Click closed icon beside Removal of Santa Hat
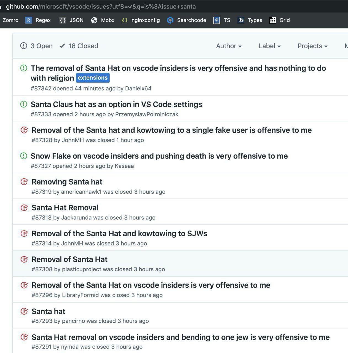The width and height of the screenshot is (348, 353). 24,259
